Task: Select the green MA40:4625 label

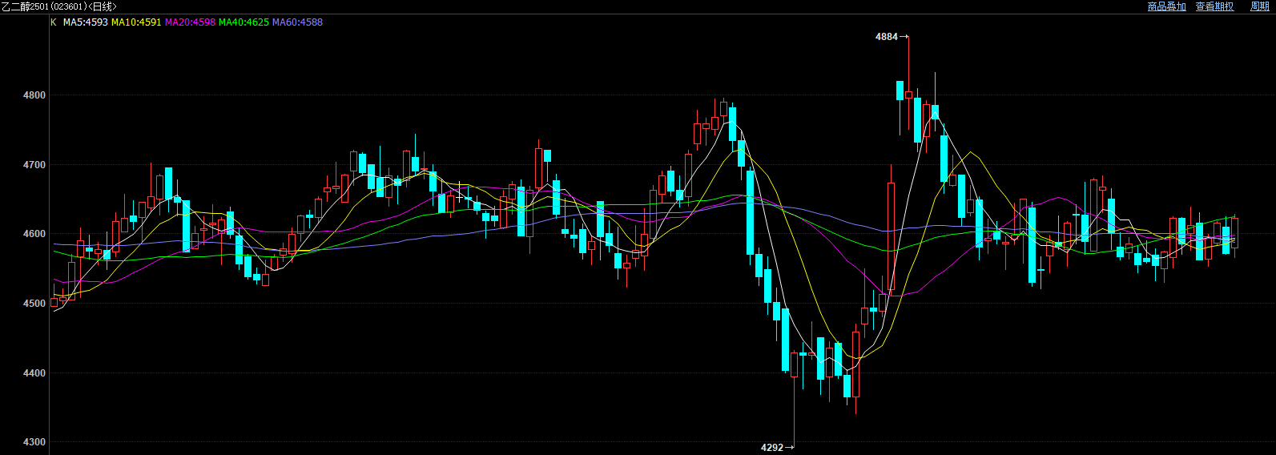Action: point(244,22)
